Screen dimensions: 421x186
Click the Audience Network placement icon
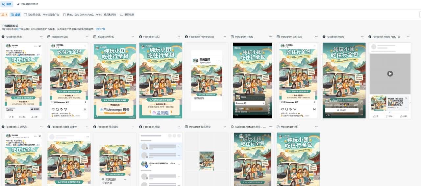point(232,127)
